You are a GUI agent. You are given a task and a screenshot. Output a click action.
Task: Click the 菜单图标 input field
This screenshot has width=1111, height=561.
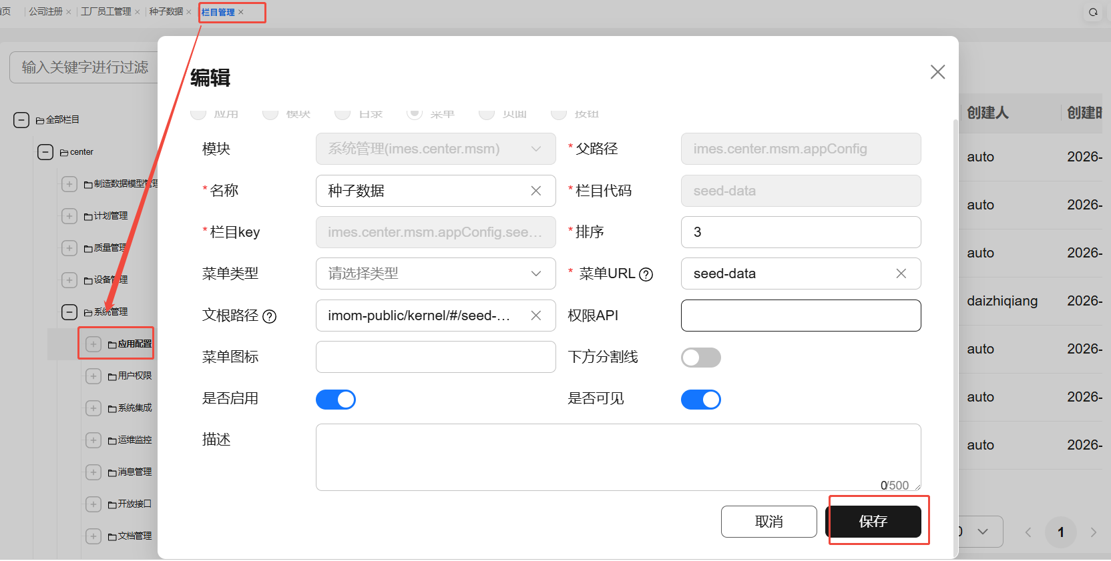click(x=435, y=357)
